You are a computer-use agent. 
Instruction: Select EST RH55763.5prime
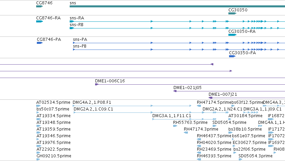pos(190,123)
